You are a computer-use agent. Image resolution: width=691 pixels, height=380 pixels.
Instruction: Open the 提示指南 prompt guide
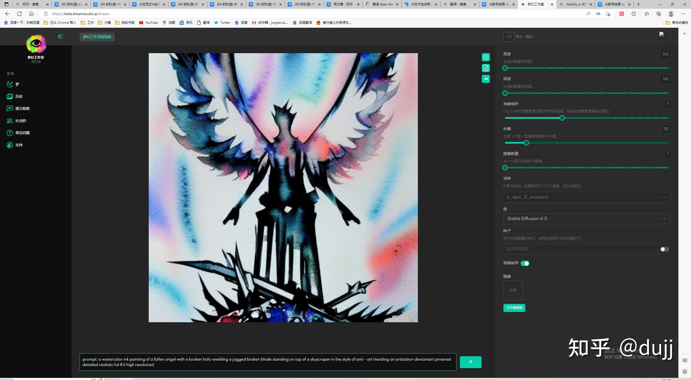coord(22,108)
